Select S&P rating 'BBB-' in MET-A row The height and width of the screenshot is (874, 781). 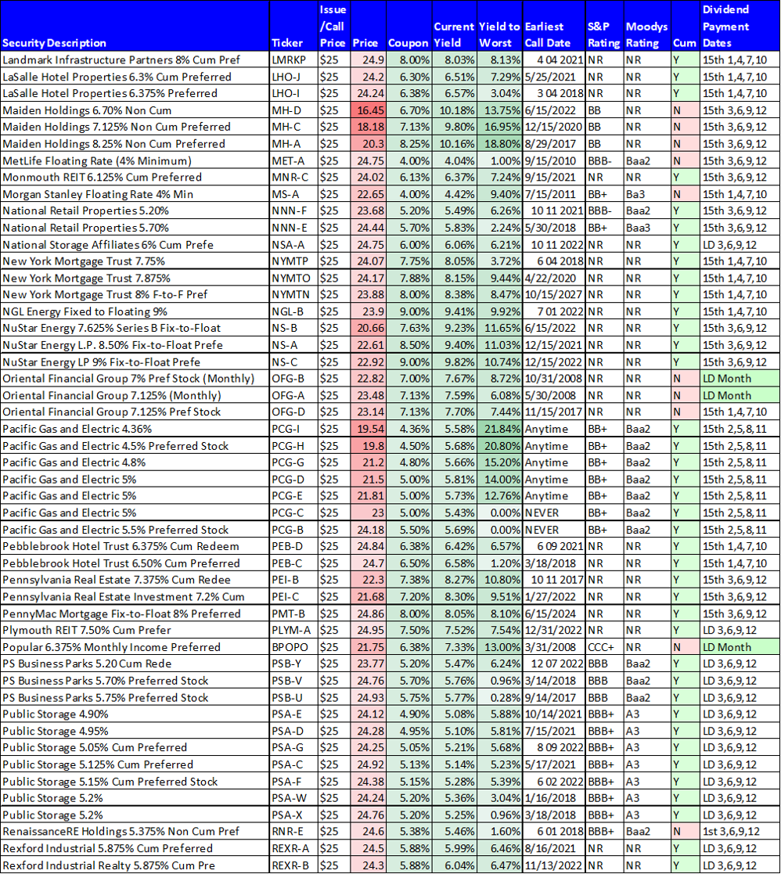pyautogui.click(x=604, y=161)
